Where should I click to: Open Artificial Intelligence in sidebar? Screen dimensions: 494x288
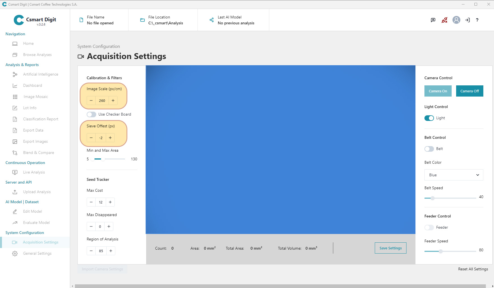click(41, 74)
